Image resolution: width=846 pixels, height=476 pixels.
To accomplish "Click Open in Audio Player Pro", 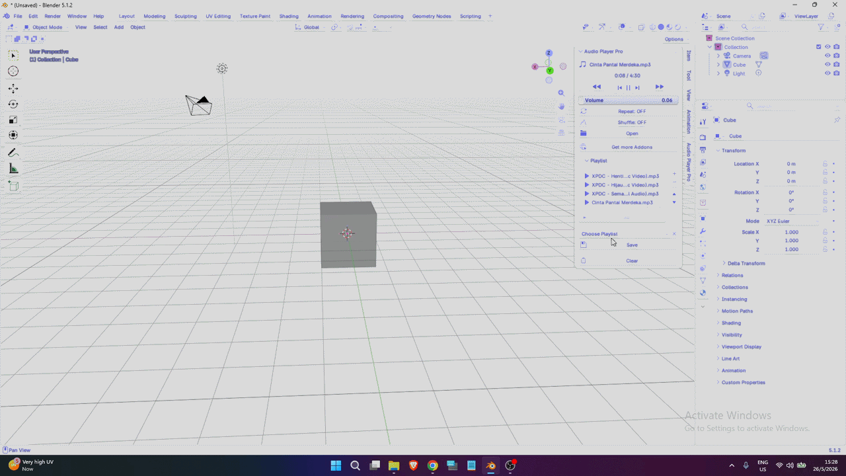I will click(632, 134).
